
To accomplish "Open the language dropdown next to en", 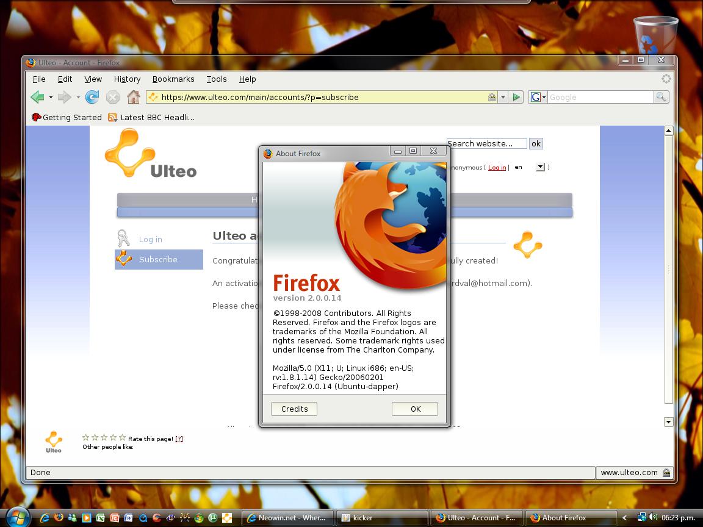I will coord(539,167).
